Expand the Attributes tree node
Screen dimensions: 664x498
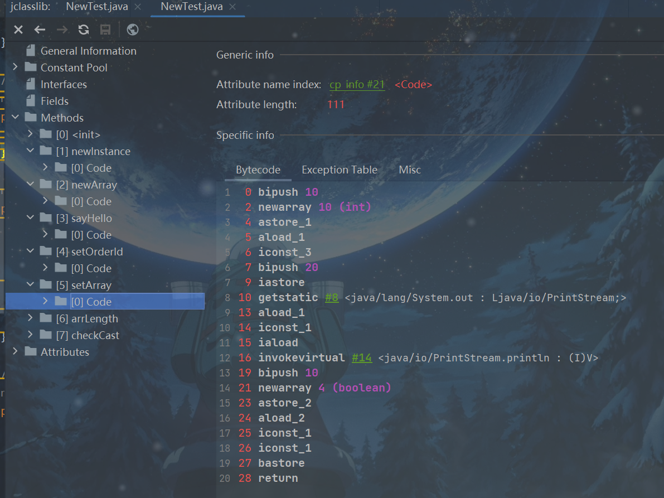[15, 352]
